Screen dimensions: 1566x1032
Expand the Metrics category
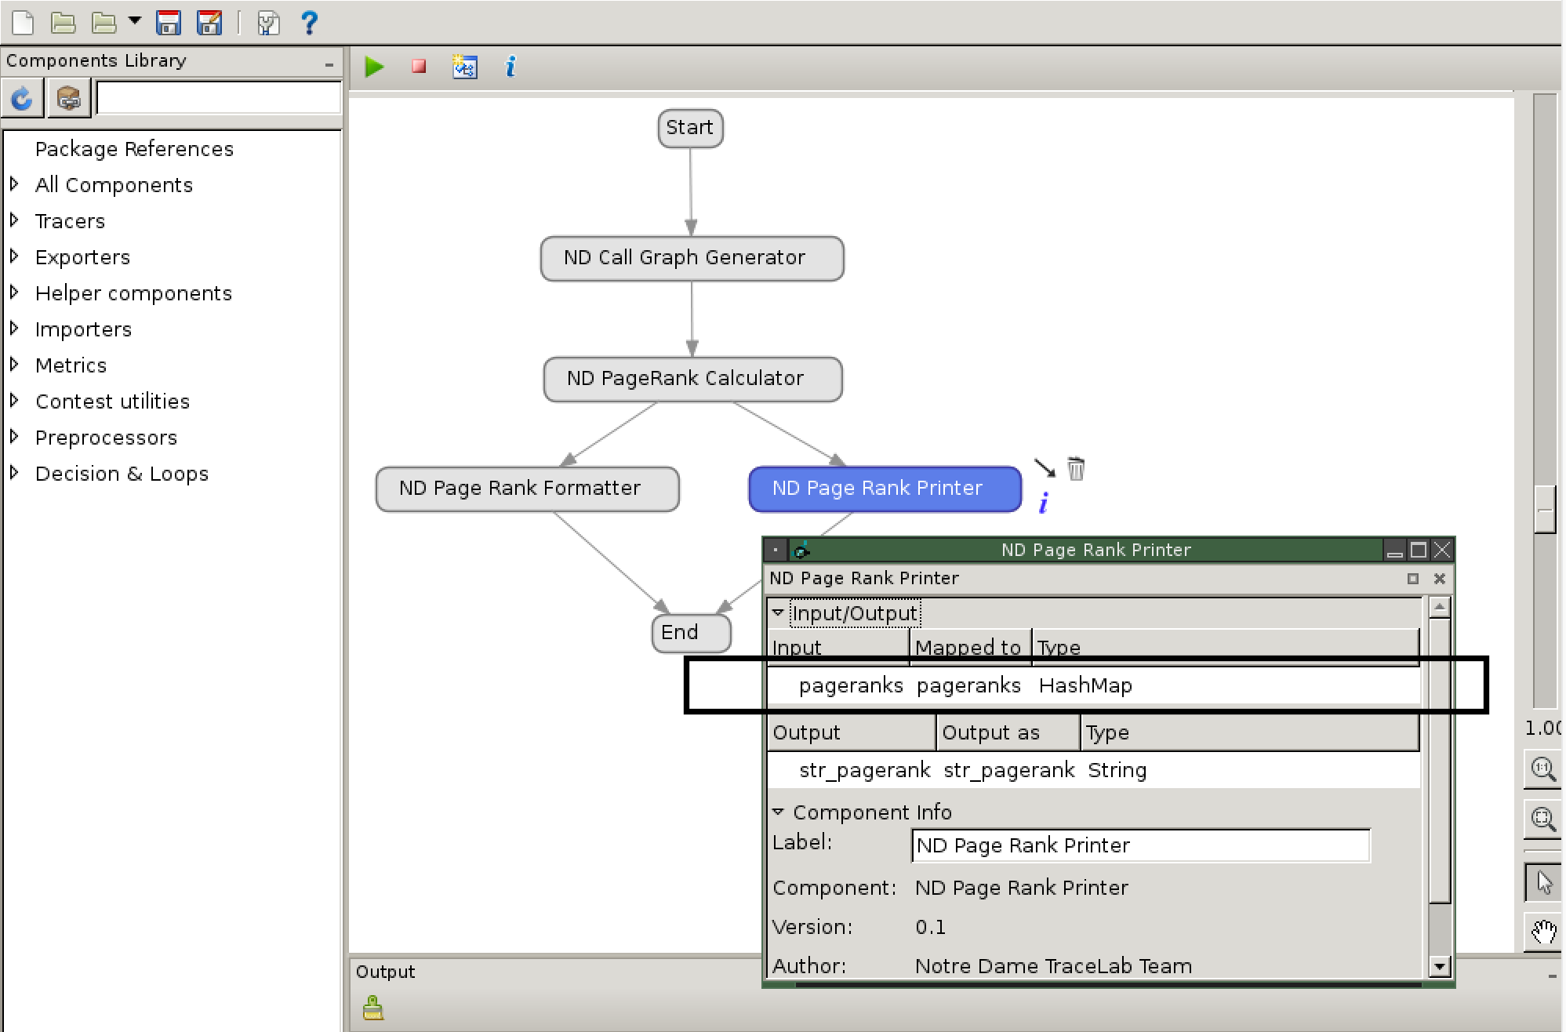[x=15, y=365]
